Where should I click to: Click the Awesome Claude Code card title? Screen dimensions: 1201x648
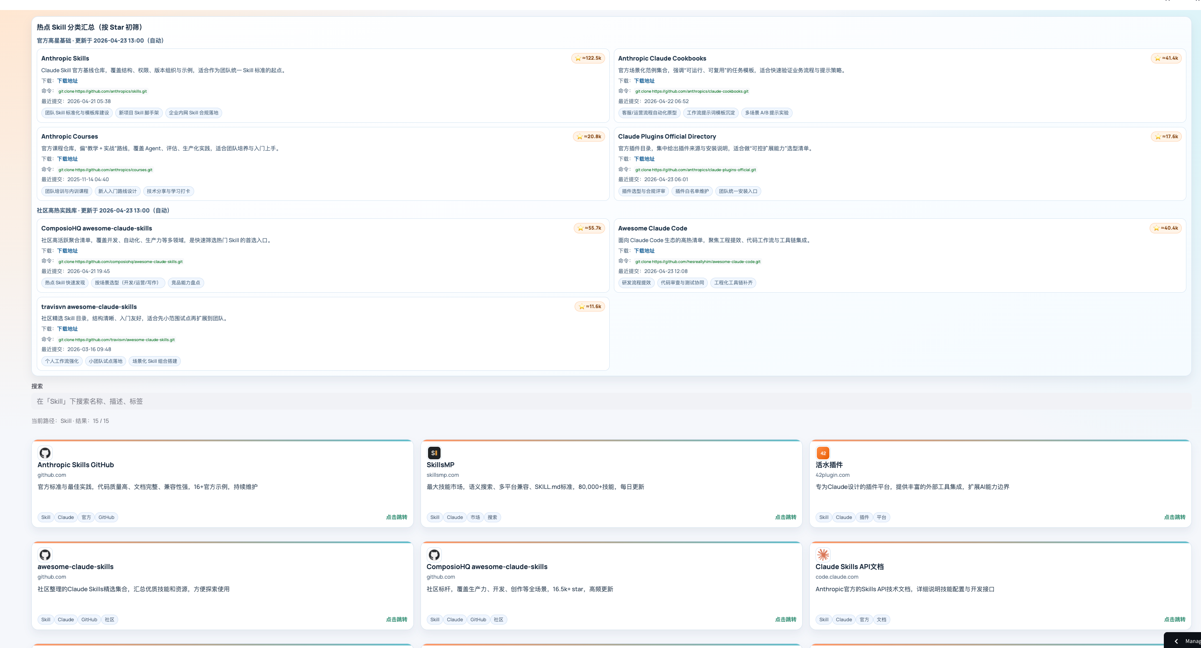652,228
